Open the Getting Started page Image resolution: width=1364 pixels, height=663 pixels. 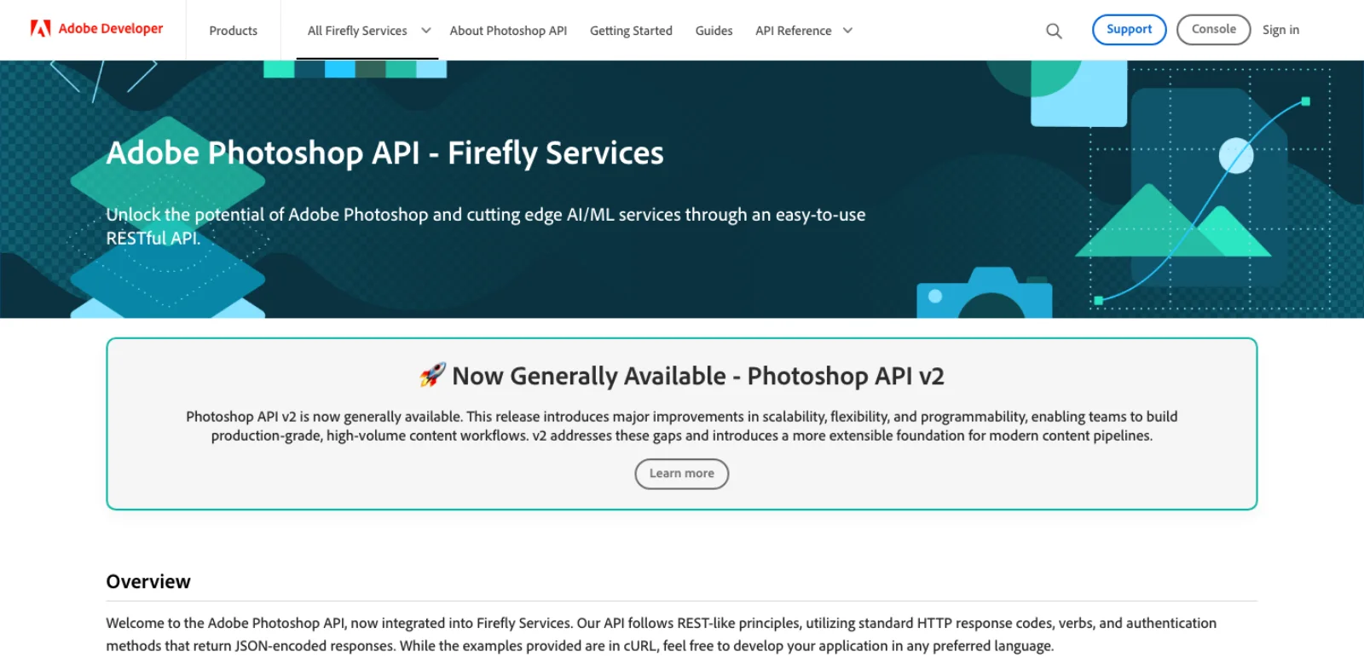631,31
